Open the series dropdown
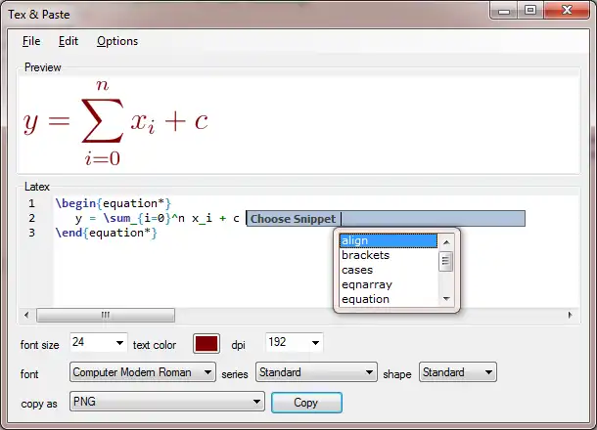This screenshot has height=430, width=597. coord(316,372)
